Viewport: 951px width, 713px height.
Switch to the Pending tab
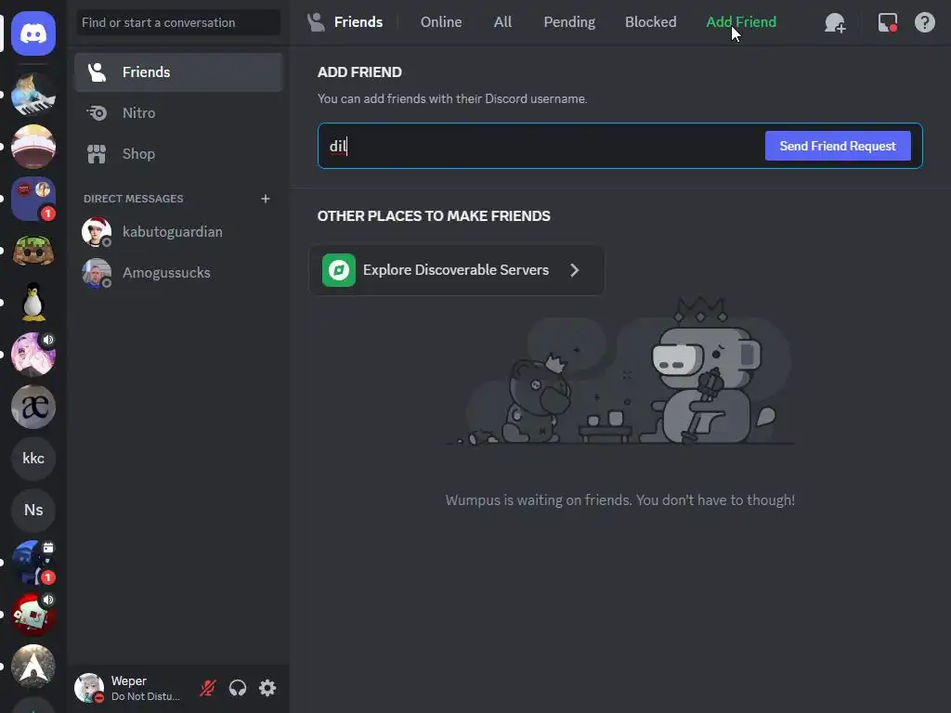pos(569,22)
